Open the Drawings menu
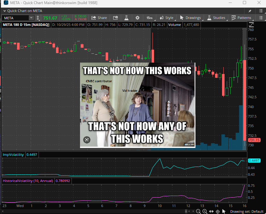Image resolution: width=266 pixels, height=214 pixels. pos(190,18)
